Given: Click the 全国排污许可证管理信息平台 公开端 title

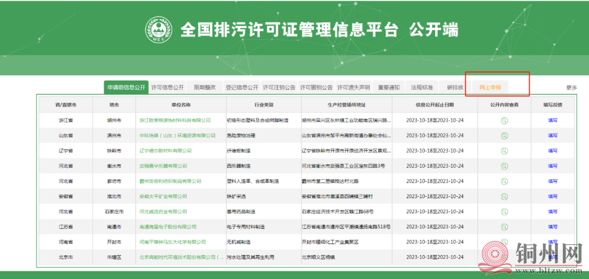Looking at the screenshot, I should [319, 30].
